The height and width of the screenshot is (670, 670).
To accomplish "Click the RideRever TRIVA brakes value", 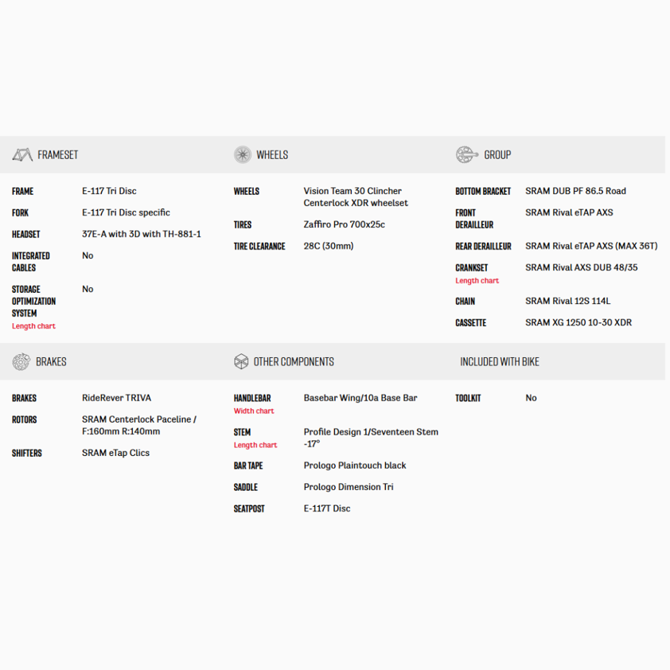I will pos(117,398).
